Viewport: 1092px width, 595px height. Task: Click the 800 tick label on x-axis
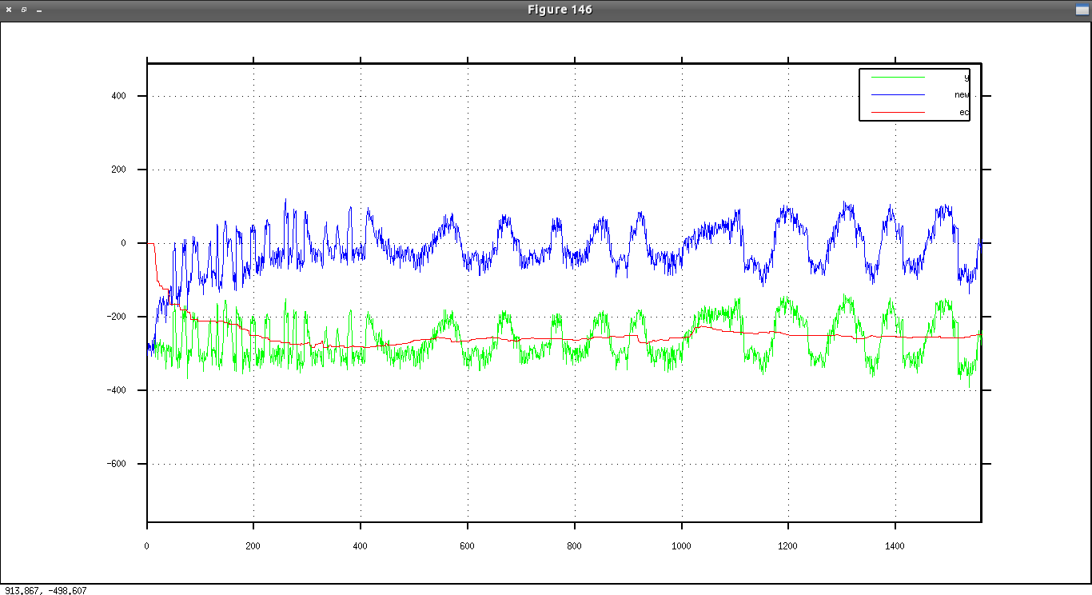[574, 546]
